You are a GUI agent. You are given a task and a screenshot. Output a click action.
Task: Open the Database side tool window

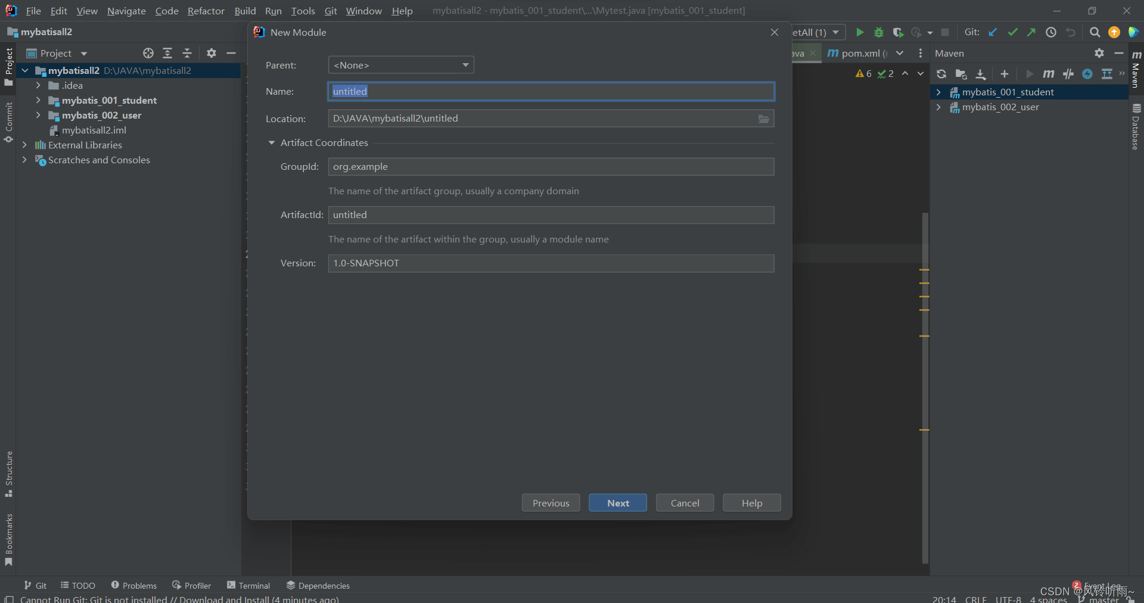coord(1136,126)
